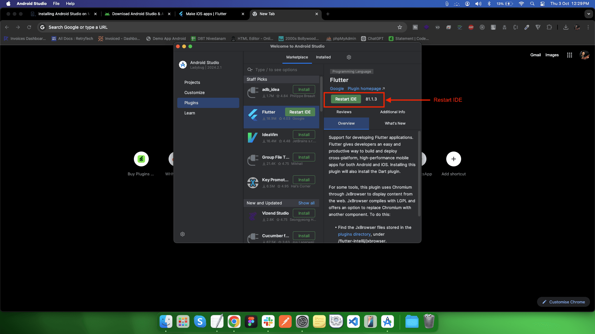Viewport: 595px width, 334px height.
Task: Click Restart IDE button beside version 81.1.3
Action: (346, 99)
